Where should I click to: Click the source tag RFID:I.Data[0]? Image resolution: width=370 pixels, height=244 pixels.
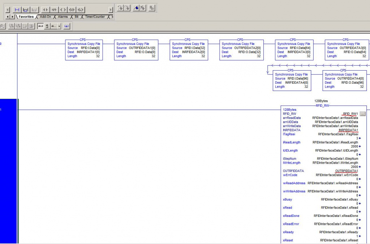point(90,48)
